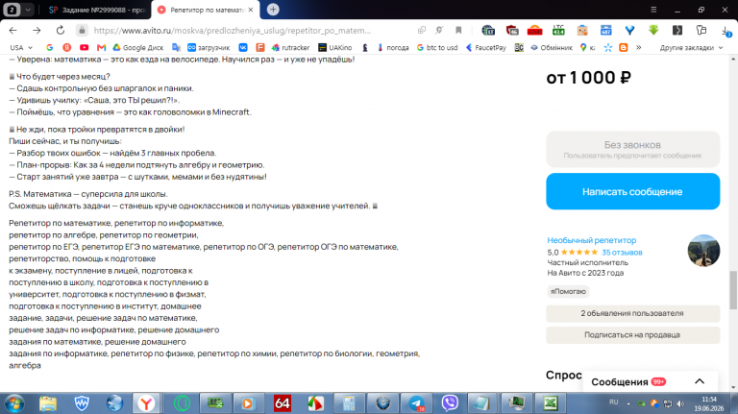
Task: Open the Необычный репетитор profile link
Action: pyautogui.click(x=591, y=240)
